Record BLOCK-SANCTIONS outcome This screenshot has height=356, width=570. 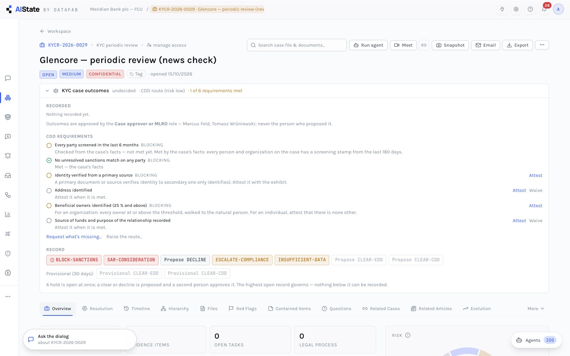point(74,260)
